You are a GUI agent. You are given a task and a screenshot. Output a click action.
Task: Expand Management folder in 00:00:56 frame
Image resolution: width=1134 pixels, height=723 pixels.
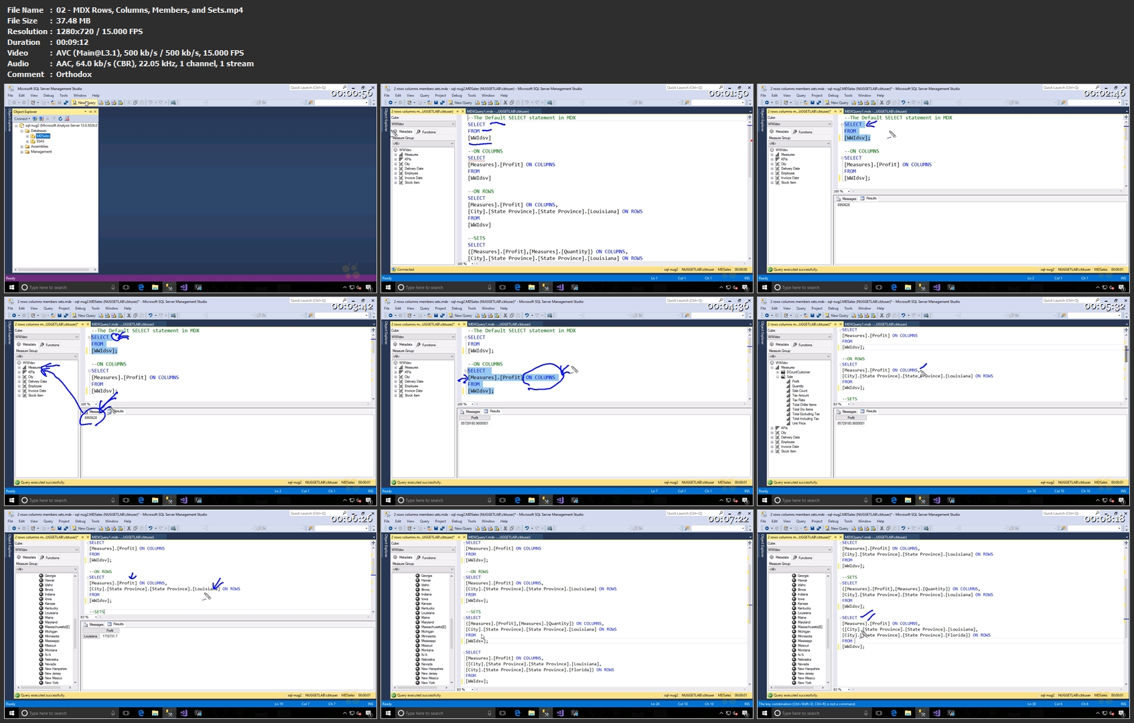pos(22,152)
